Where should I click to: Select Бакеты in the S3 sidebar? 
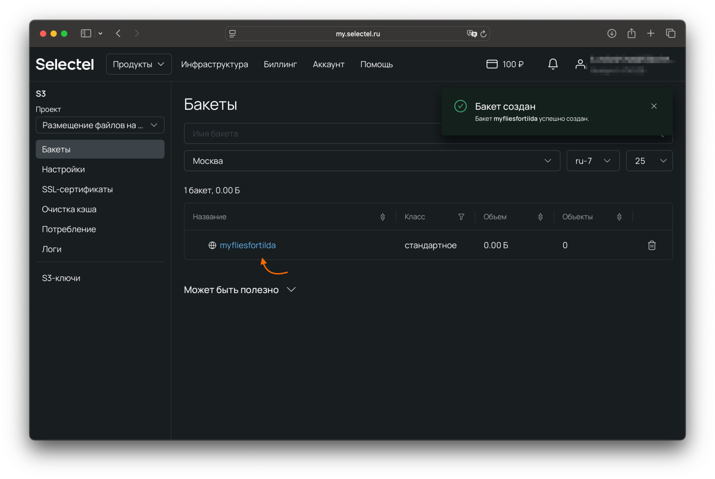[x=100, y=149]
